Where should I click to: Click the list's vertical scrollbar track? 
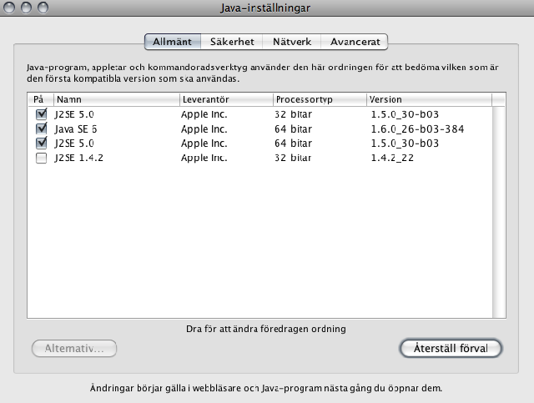click(499, 212)
